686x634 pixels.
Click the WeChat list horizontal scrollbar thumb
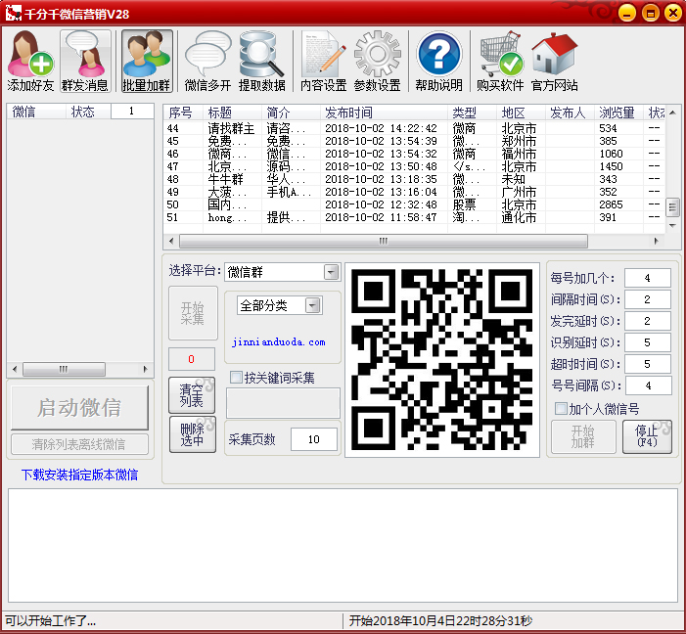(x=64, y=369)
